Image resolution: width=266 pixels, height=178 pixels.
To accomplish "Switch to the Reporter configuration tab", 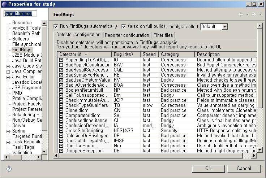I will click(127, 35).
